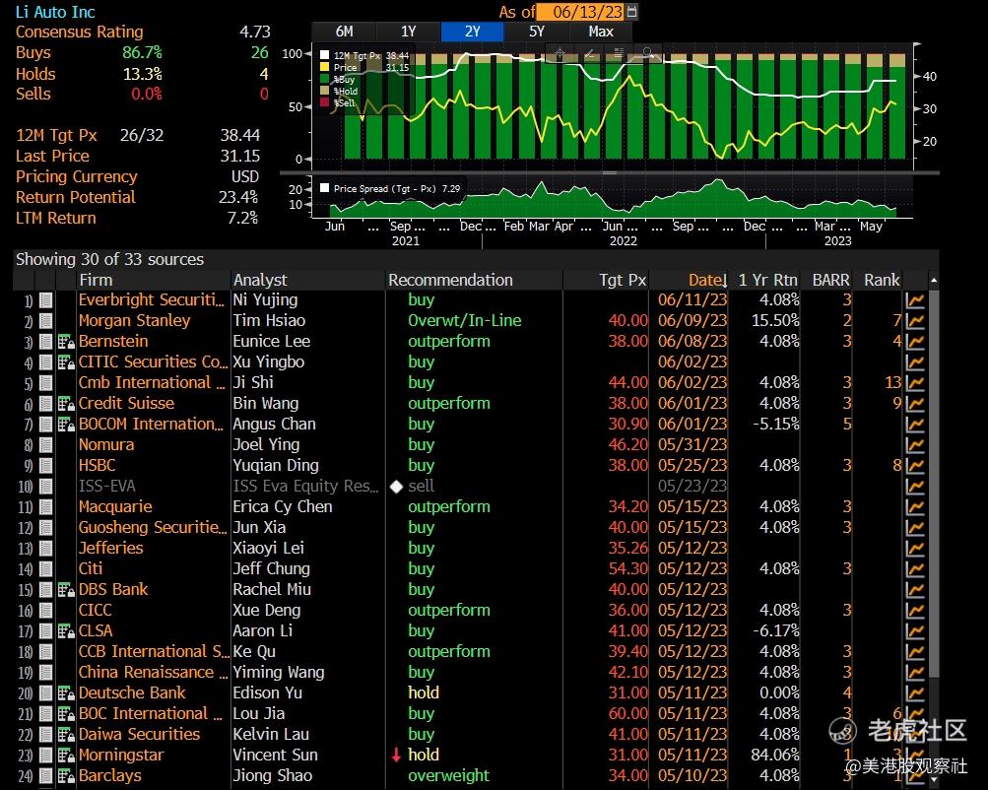Switch the chart to the 6M period

344,32
